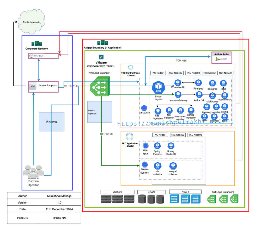This screenshot has width=267, height=245.
Task: Click TKC Node03 in the application cluster
Action: click(195, 135)
